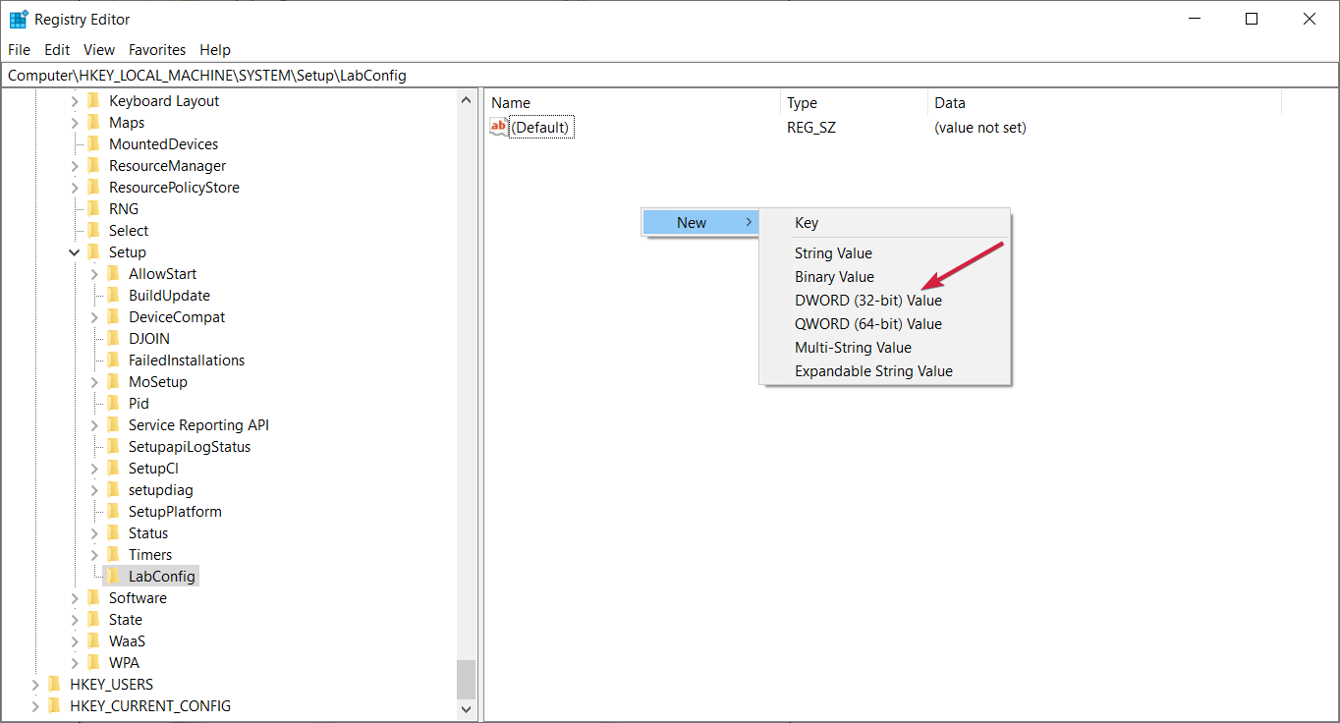The image size is (1340, 723).
Task: Click the folder icon beside Maps
Action: point(93,122)
